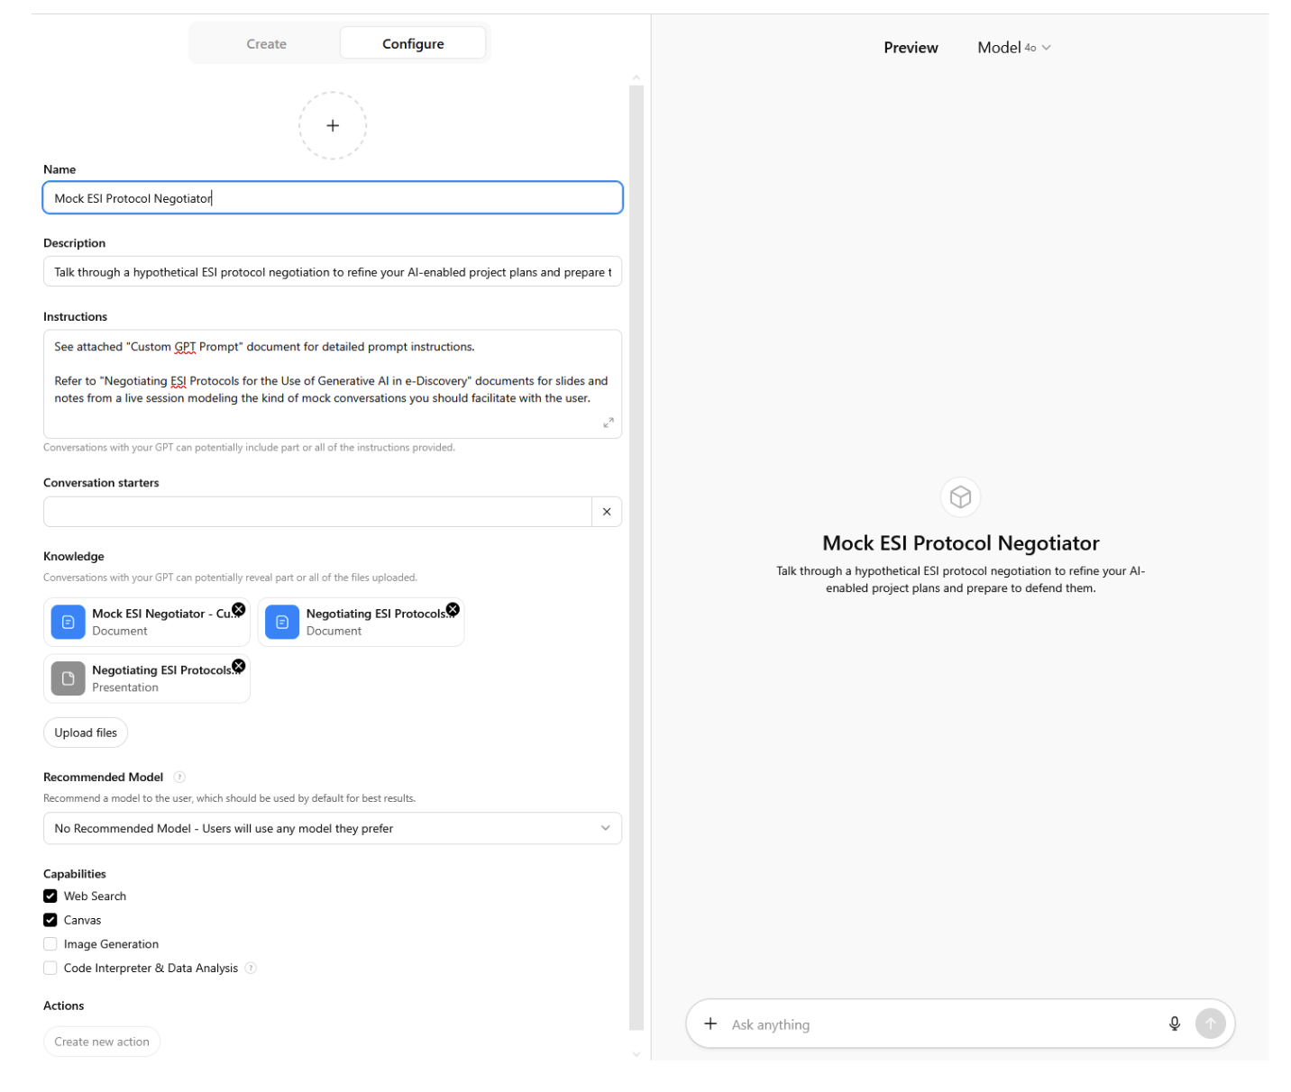The image size is (1291, 1092).
Task: Show help for Recommended Model
Action: (179, 777)
